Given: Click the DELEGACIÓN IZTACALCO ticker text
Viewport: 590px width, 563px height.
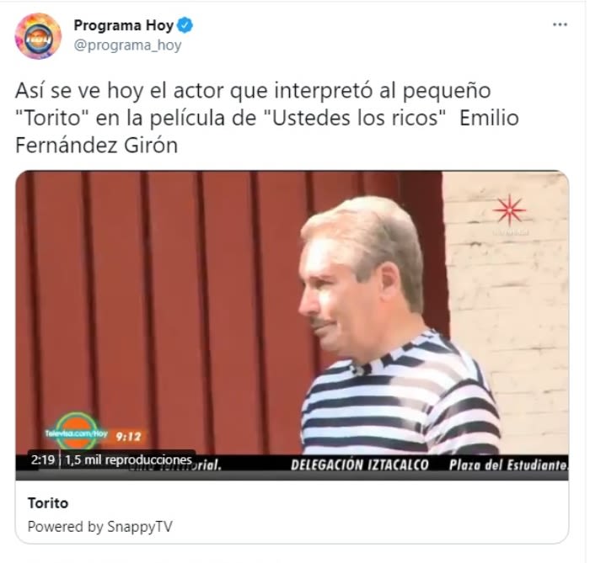Looking at the screenshot, I should pyautogui.click(x=359, y=465).
